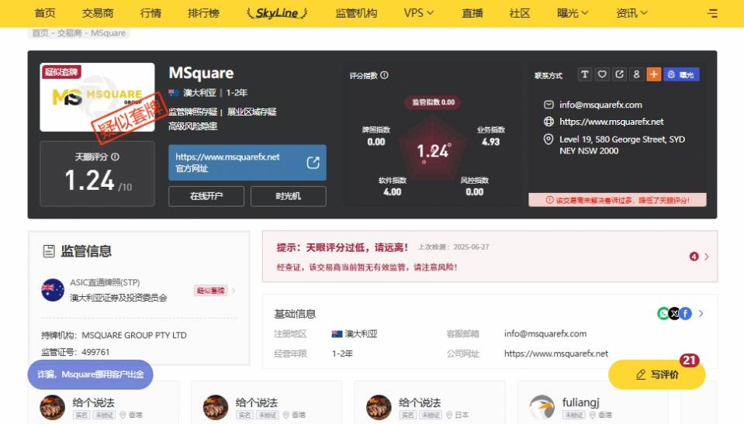Click the 写评价 write review button
This screenshot has height=424, width=744.
656,374
